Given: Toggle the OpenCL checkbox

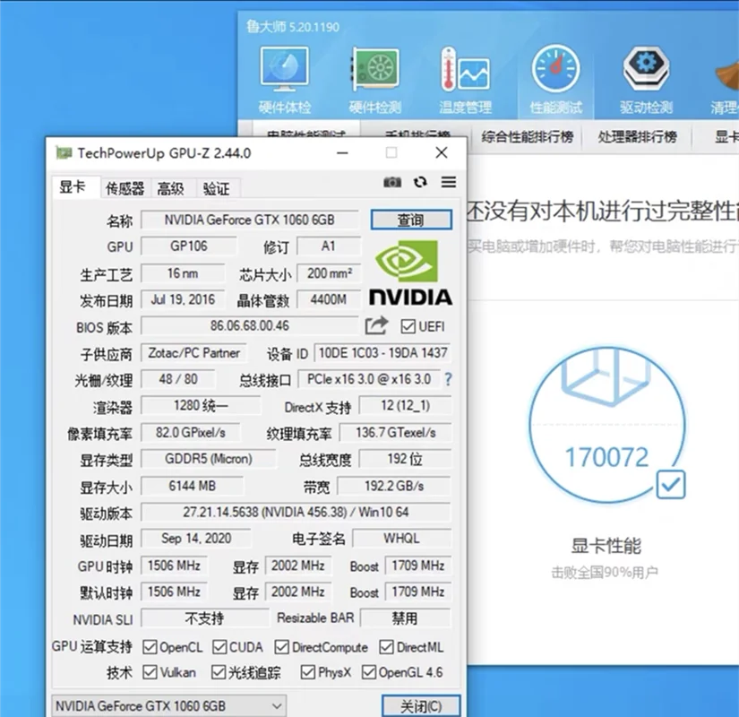Looking at the screenshot, I should pos(150,647).
